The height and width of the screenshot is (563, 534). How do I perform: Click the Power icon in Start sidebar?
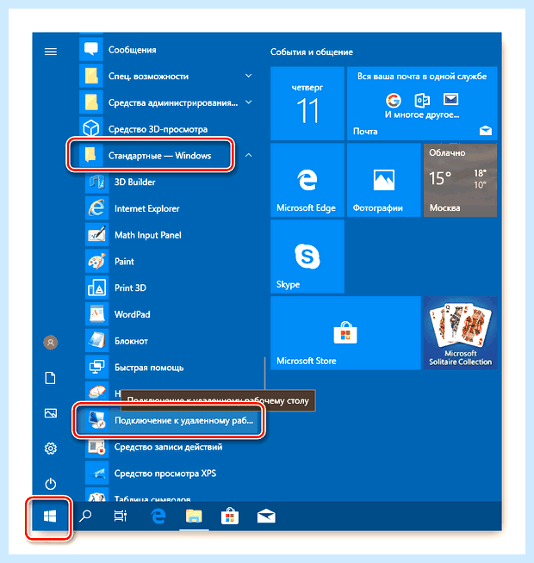(x=51, y=484)
